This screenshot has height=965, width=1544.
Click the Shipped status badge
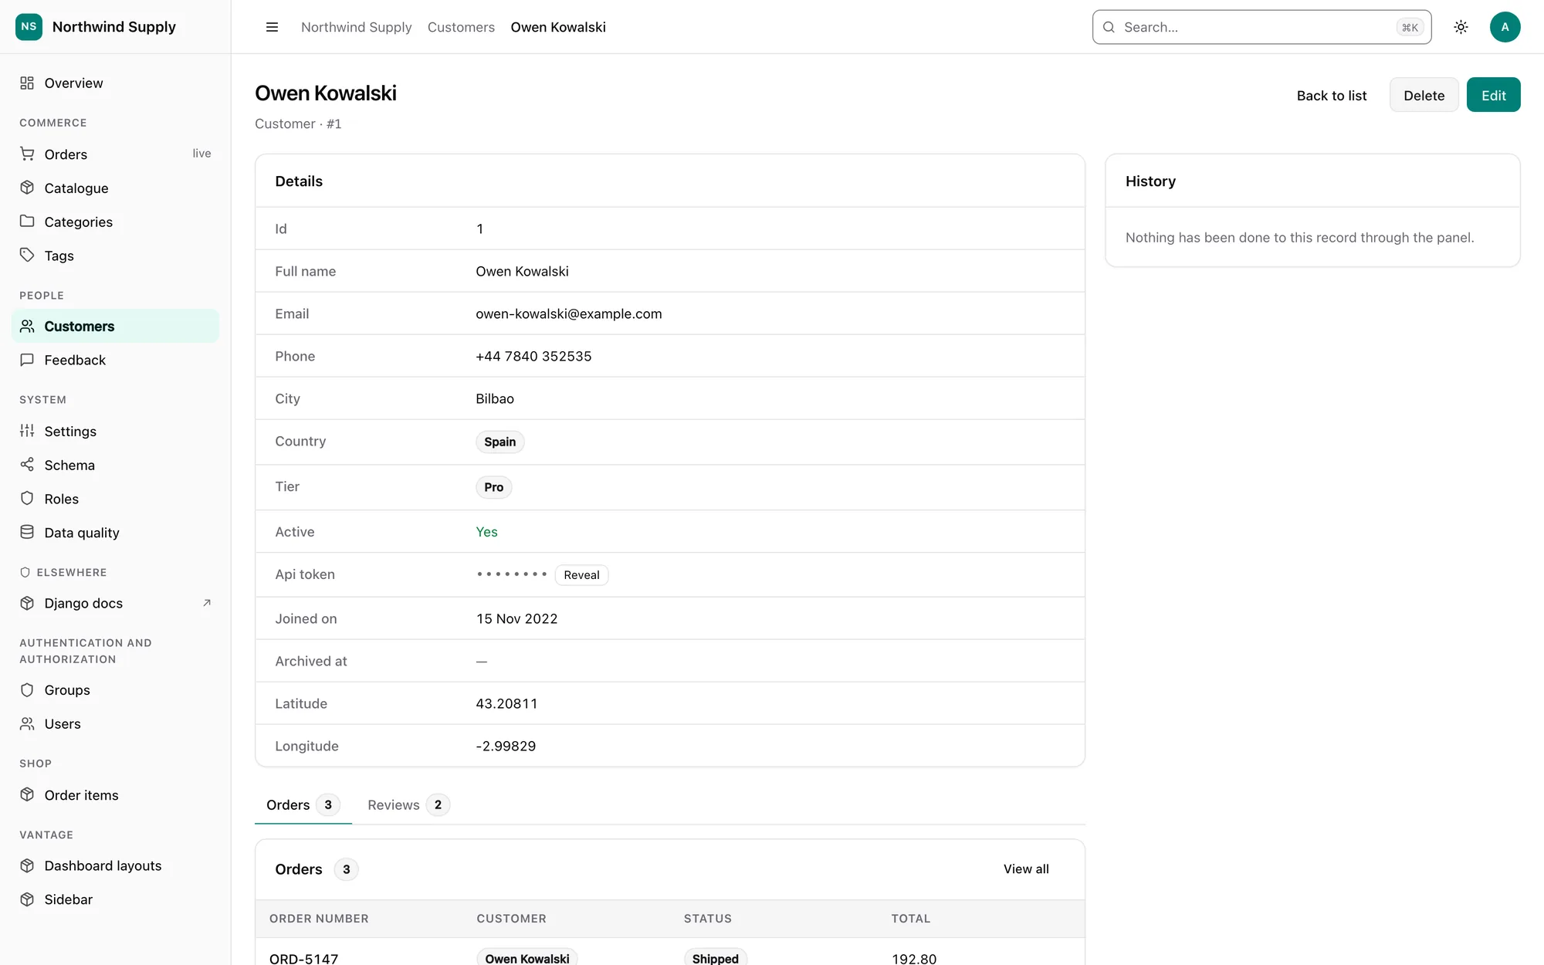coord(715,958)
